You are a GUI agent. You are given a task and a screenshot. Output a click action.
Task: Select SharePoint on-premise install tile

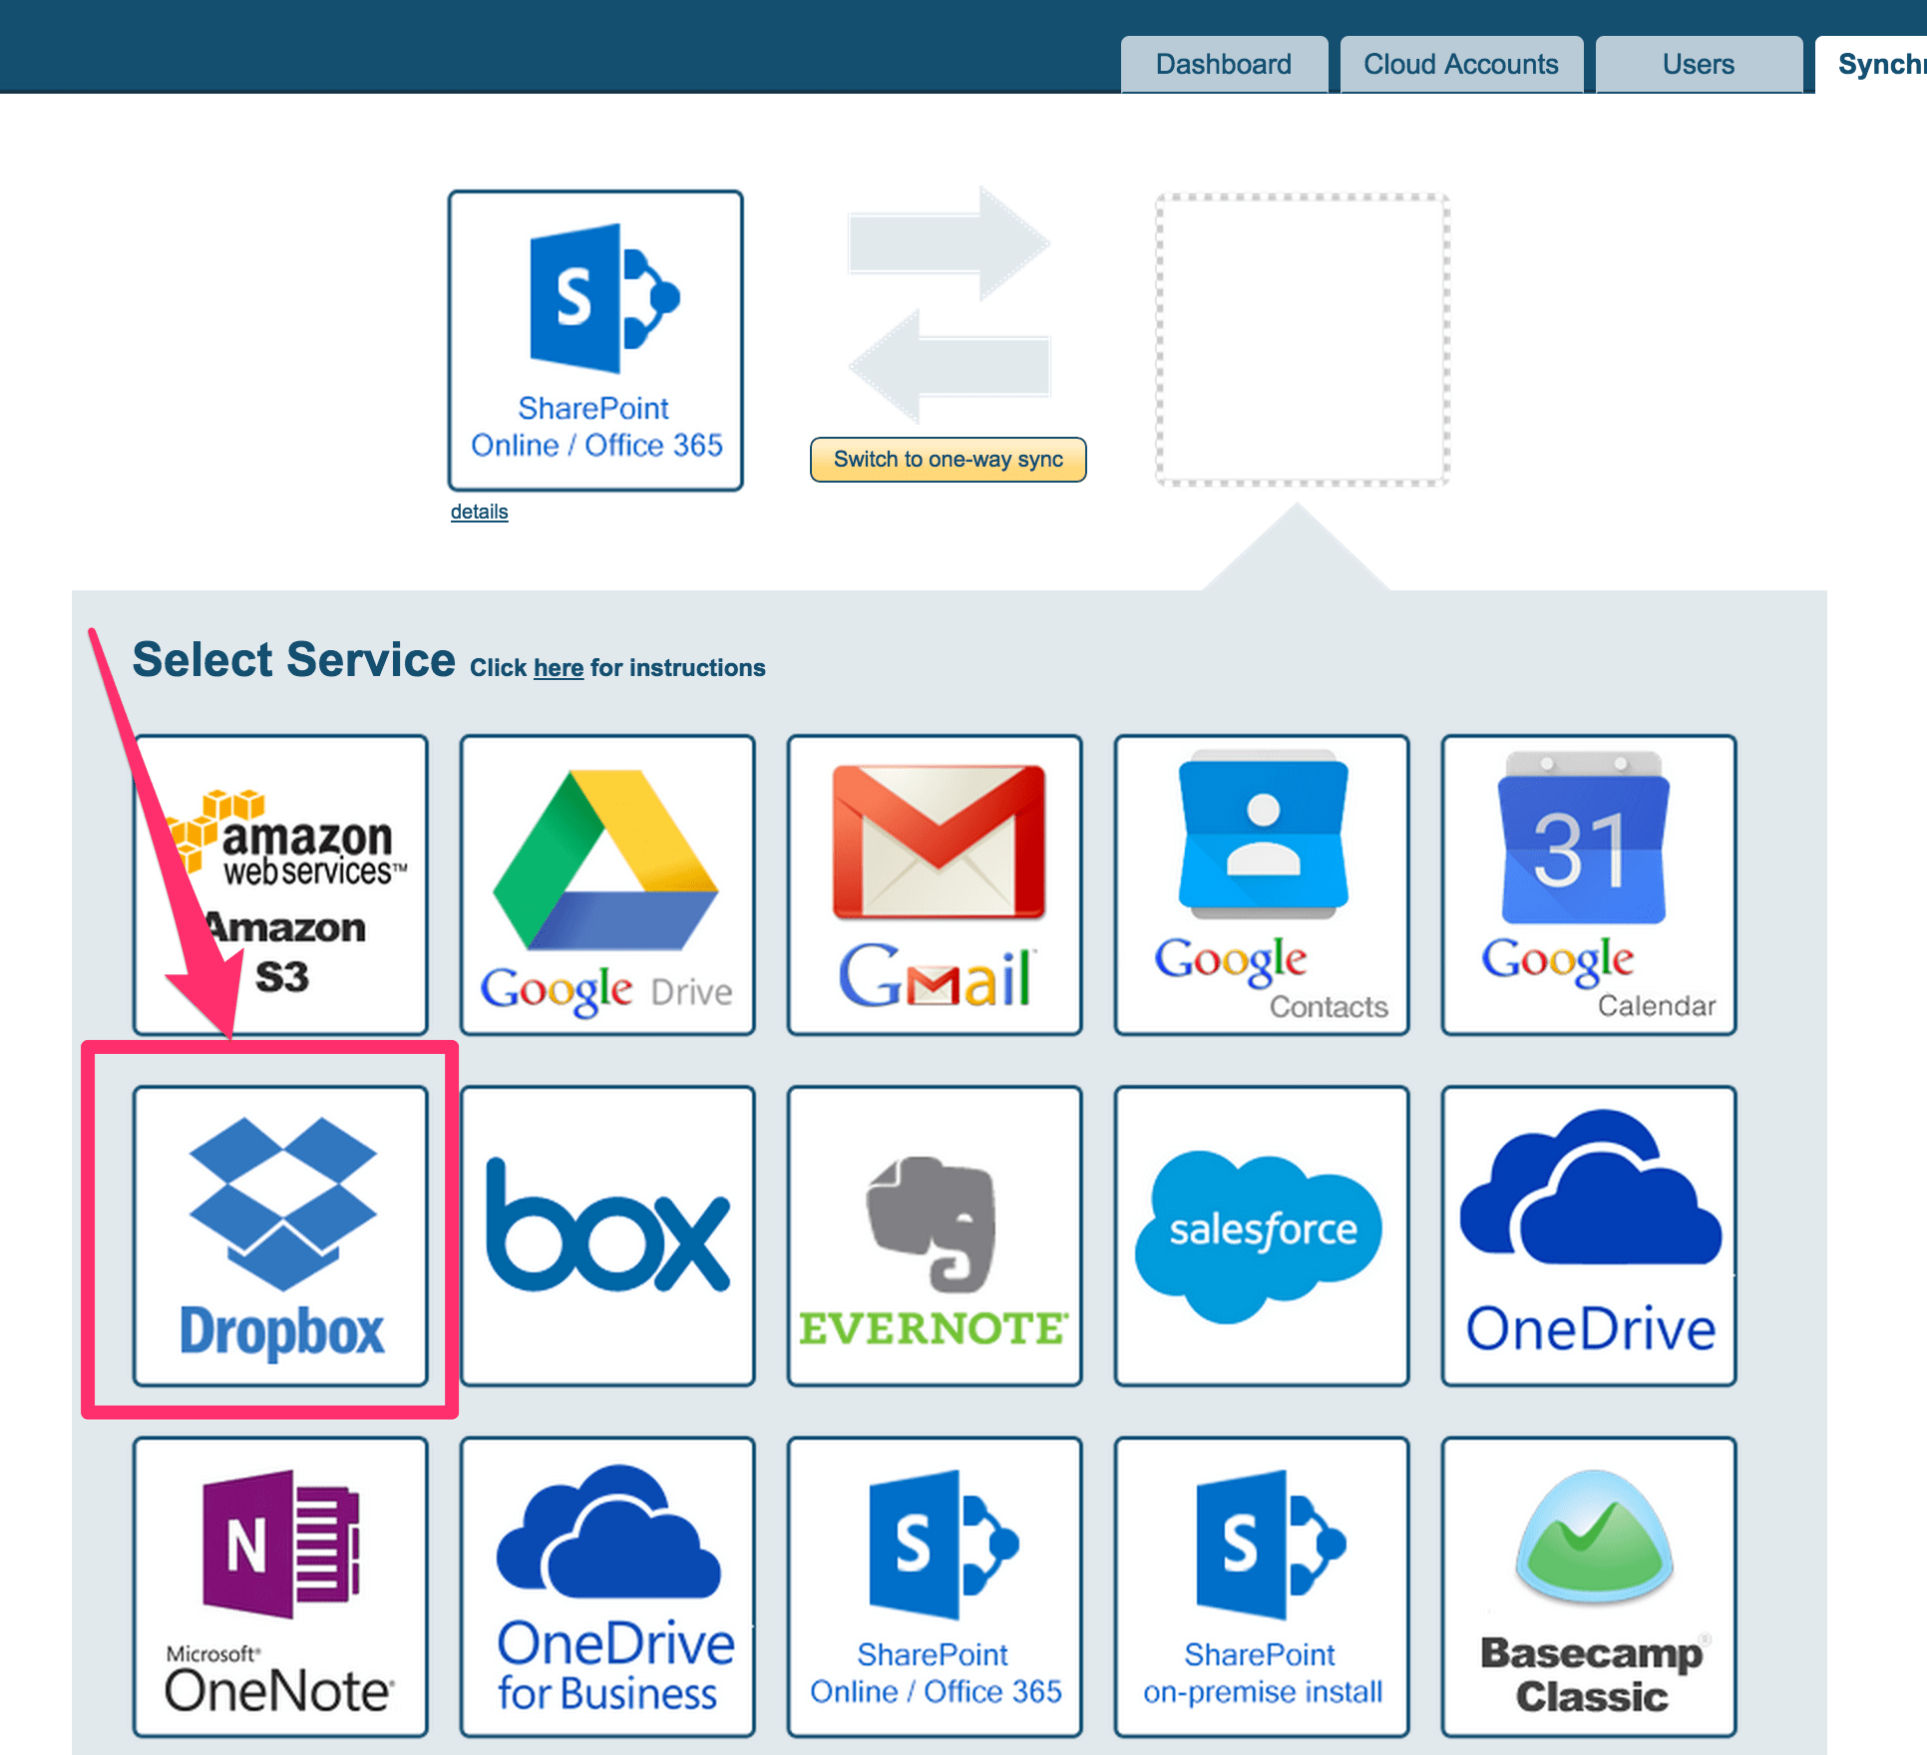click(x=1261, y=1585)
